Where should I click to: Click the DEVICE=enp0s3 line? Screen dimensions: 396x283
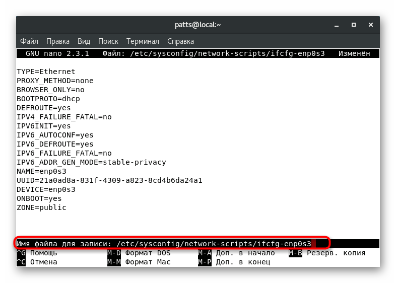pos(46,190)
